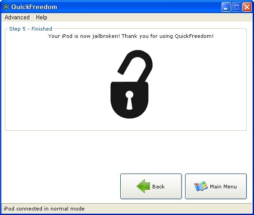Click the colorful book icon on Main Menu
The image size is (254, 215).
click(201, 186)
